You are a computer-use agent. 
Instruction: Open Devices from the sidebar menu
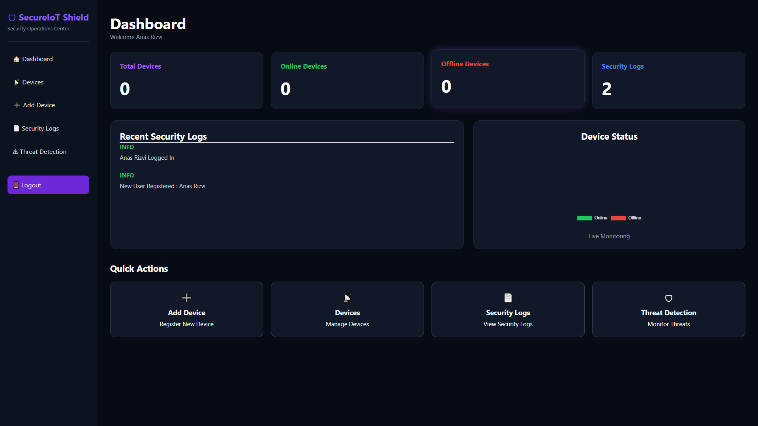(48, 82)
